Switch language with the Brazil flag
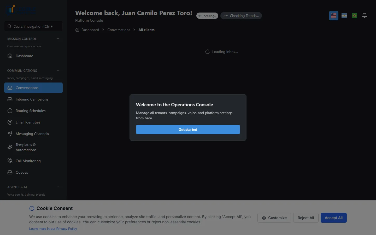This screenshot has width=376, height=235. click(x=355, y=16)
